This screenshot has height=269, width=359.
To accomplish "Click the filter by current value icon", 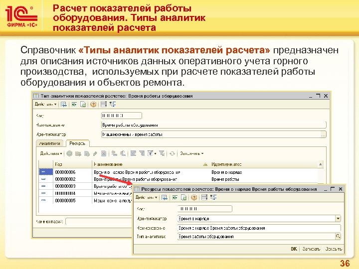I will pyautogui.click(x=142, y=153).
